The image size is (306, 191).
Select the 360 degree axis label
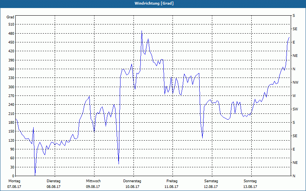click(x=11, y=69)
